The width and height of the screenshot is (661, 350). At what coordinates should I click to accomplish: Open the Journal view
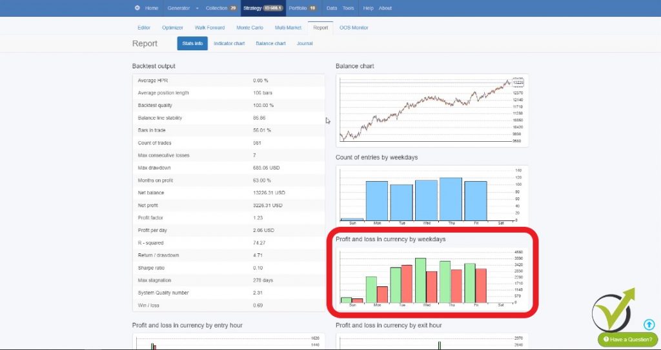tap(305, 43)
